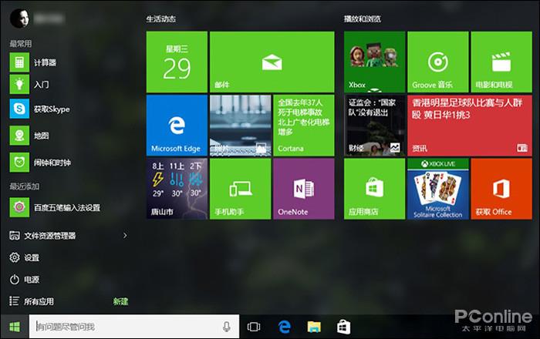This screenshot has width=540, height=339.
Task: Open Microsoft Solitaire Collection tile
Action: (437, 188)
